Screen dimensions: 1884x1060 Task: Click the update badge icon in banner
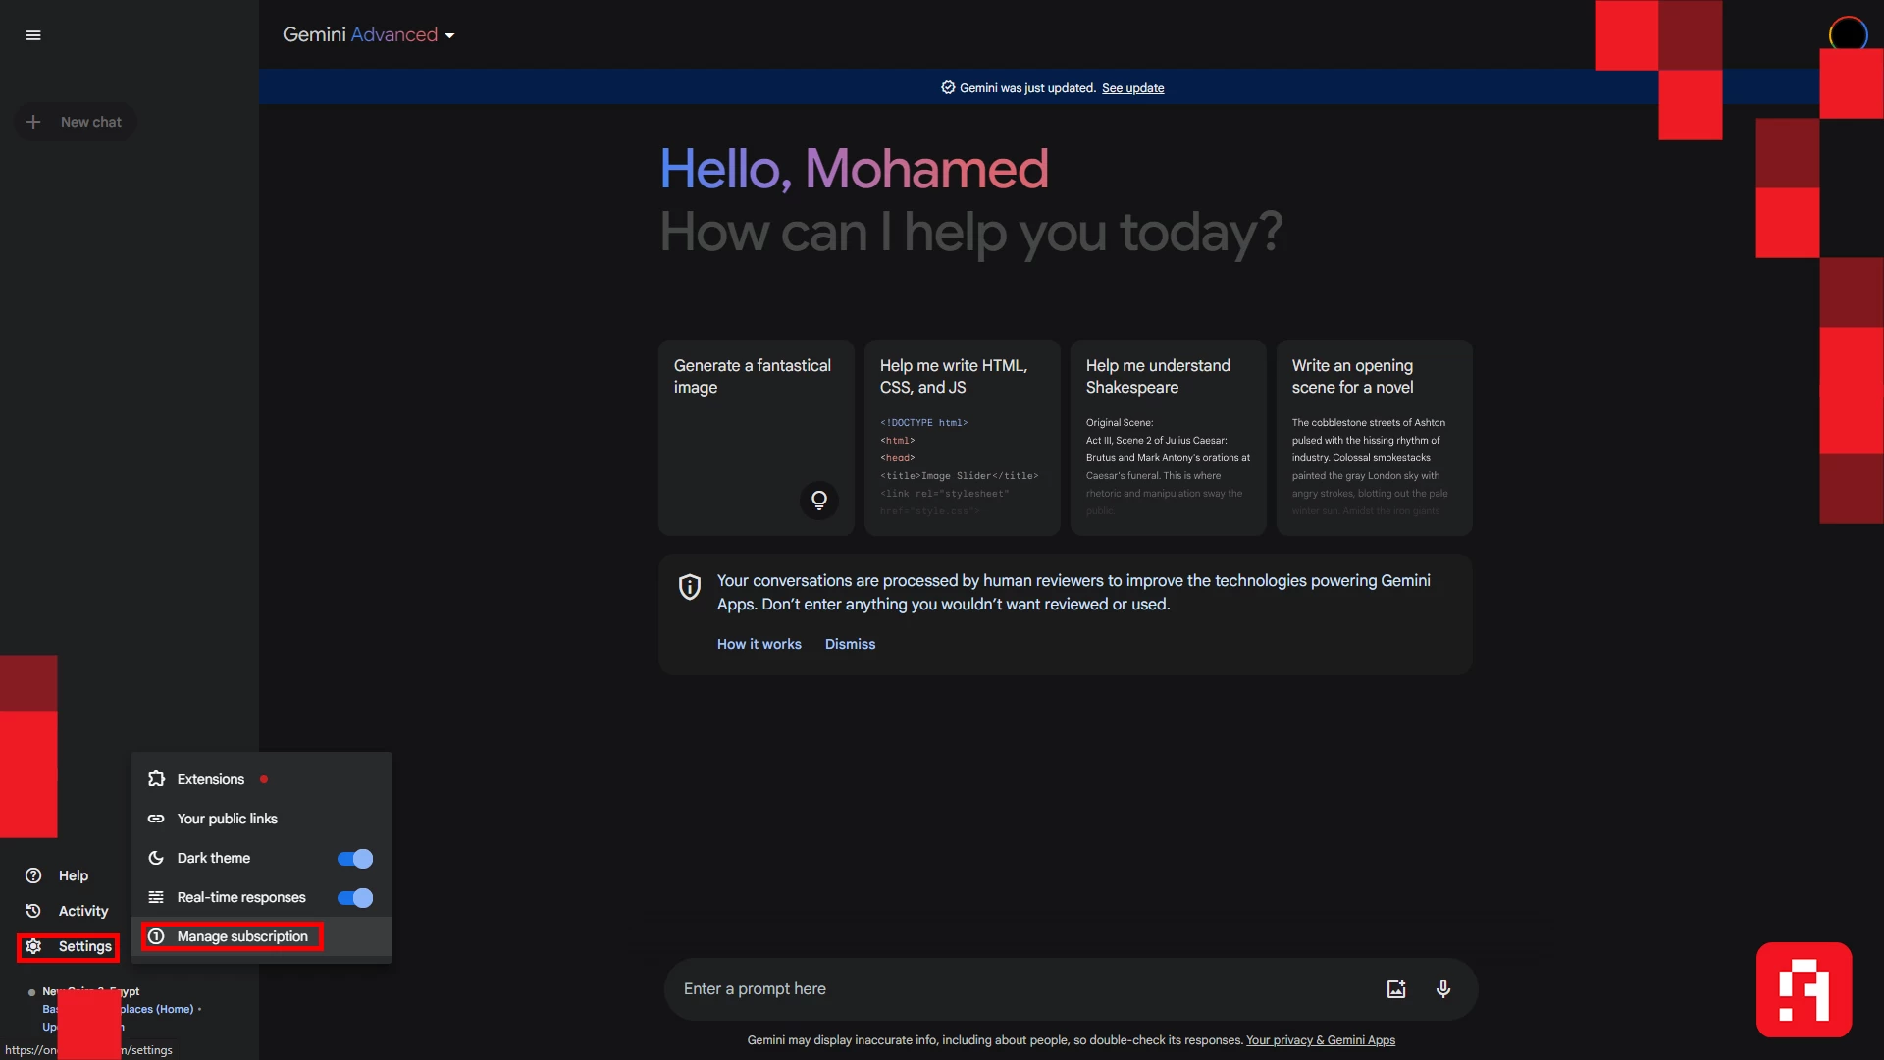click(948, 87)
